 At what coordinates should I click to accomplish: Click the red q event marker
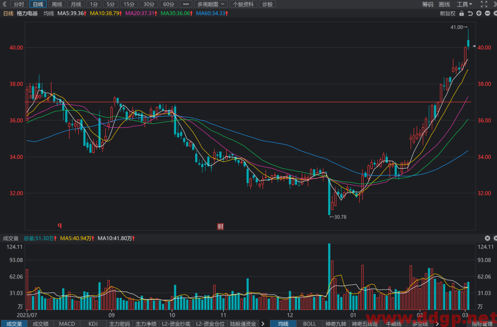[x=60, y=225]
